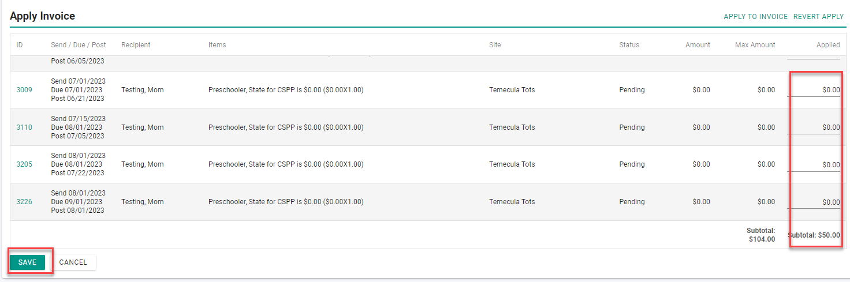Edit Applied amount for invoice 3110

814,127
